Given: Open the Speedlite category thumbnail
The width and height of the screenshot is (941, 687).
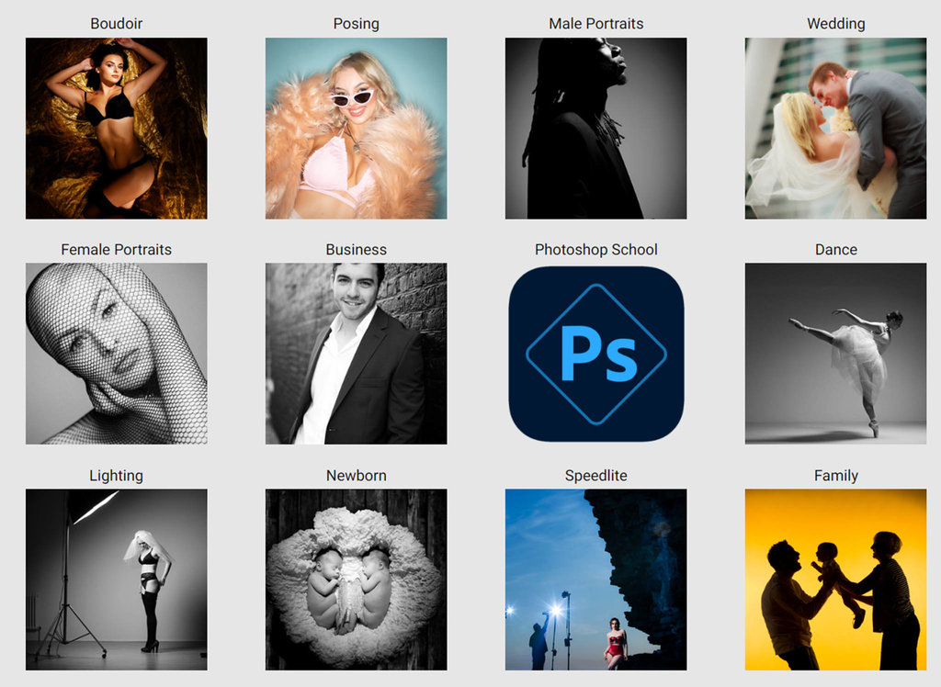Looking at the screenshot, I should tap(595, 580).
